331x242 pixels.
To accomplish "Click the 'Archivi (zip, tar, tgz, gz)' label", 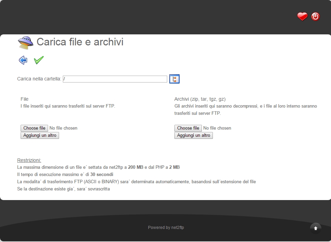I will tap(200, 99).
